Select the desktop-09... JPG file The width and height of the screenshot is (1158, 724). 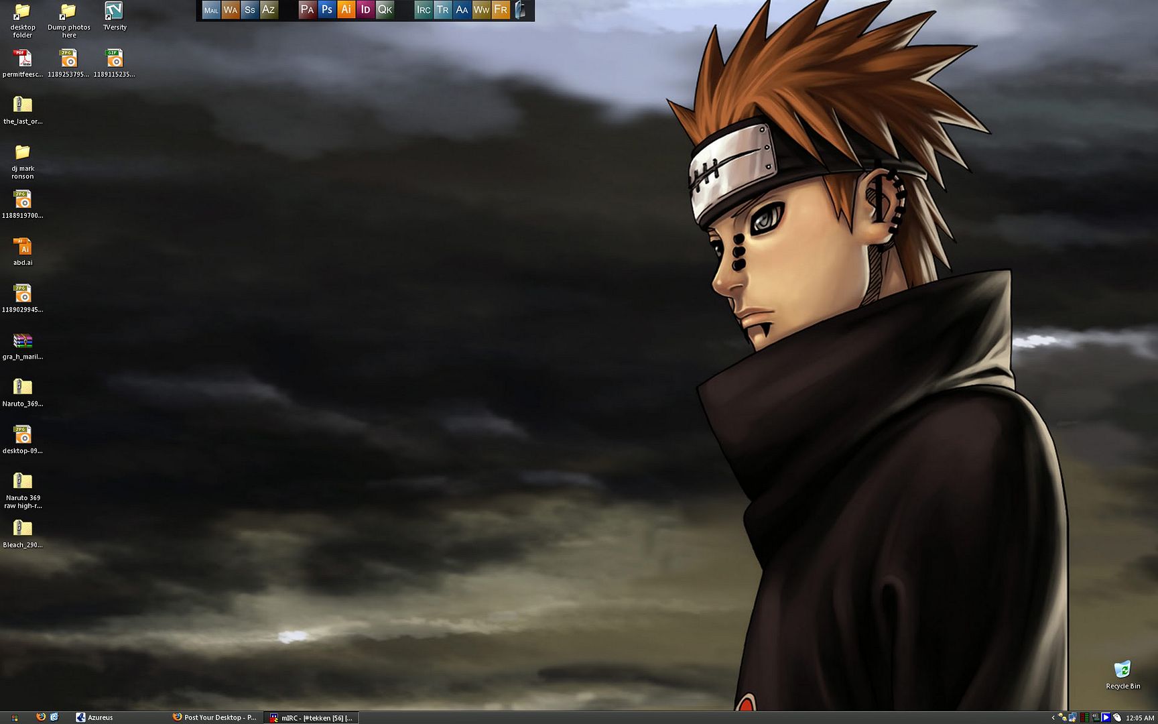click(23, 440)
